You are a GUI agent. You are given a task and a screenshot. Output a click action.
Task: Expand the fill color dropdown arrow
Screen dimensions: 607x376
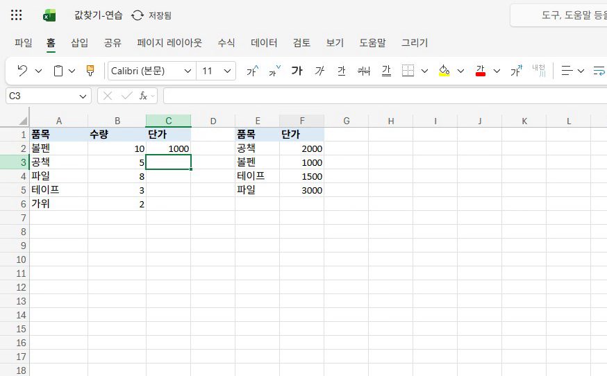pyautogui.click(x=460, y=71)
